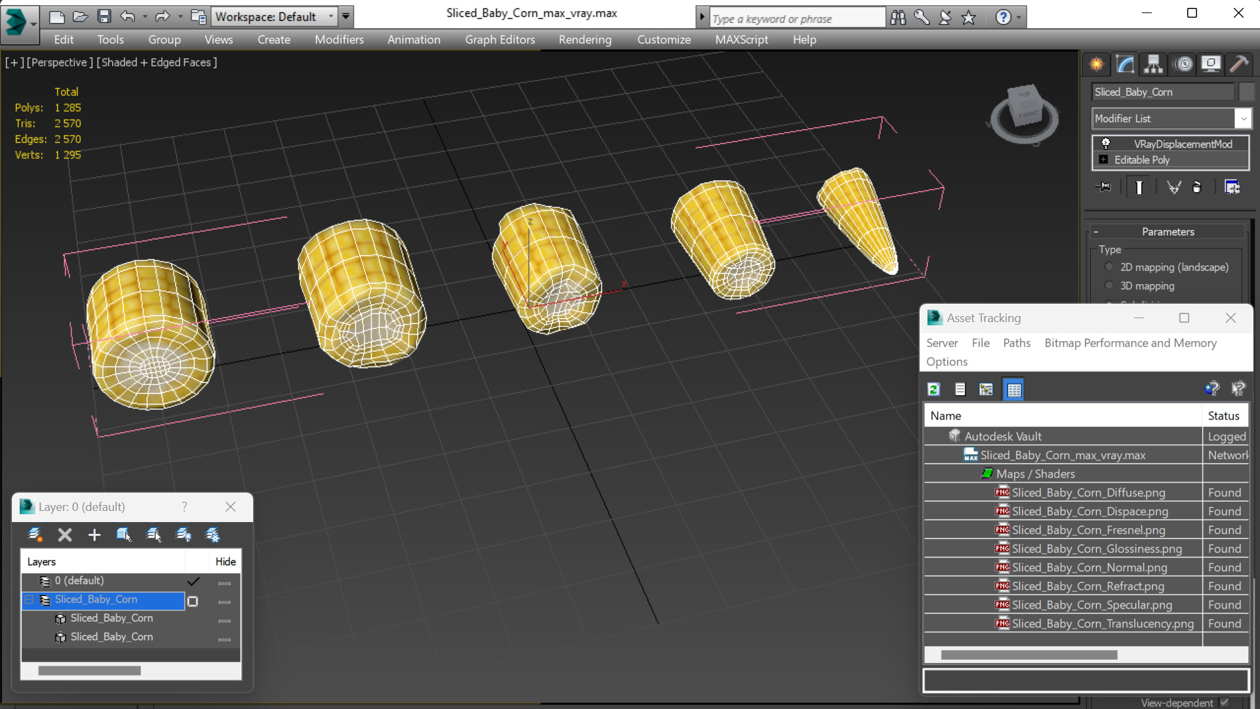
Task: Add selected objects to layer (plus icon)
Action: click(94, 535)
